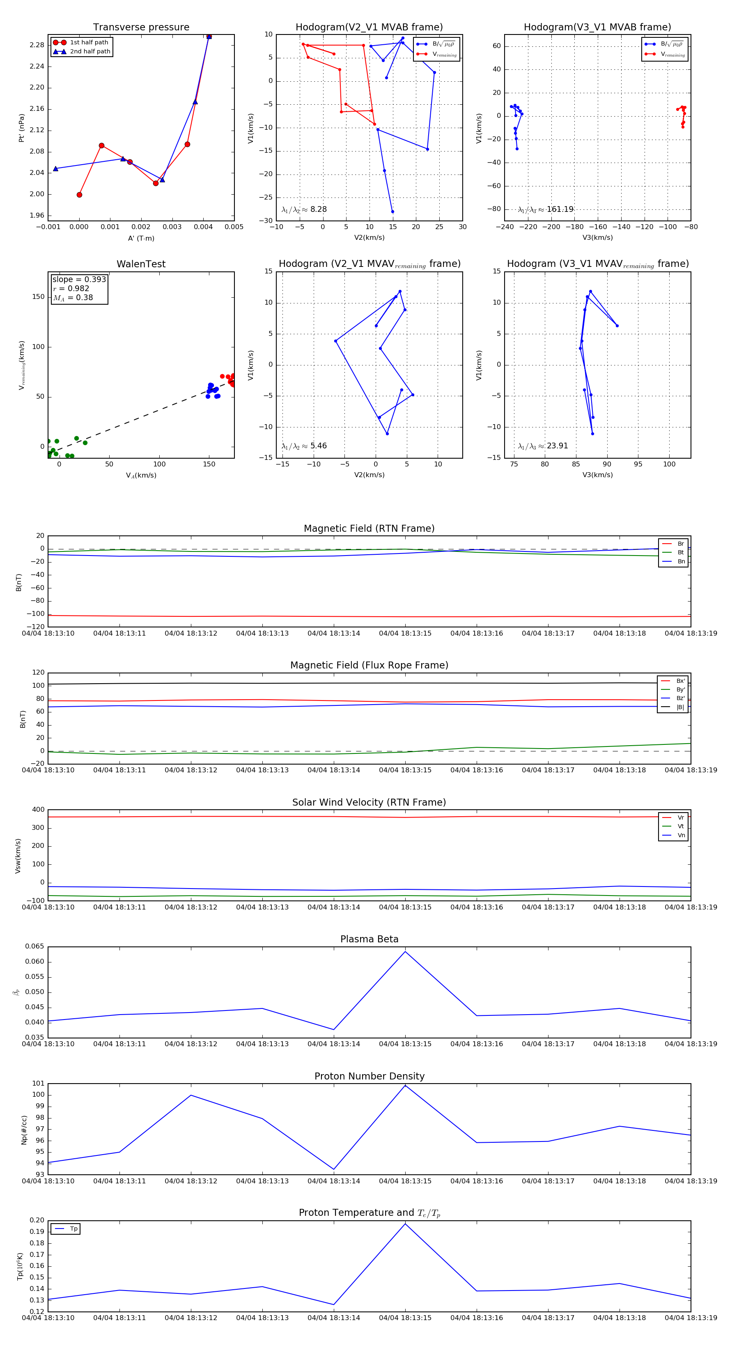The width and height of the screenshot is (739, 1355).
Task: Select V_remaining legend entry in V2_V1 MVAB hodogram
Action: 436,54
